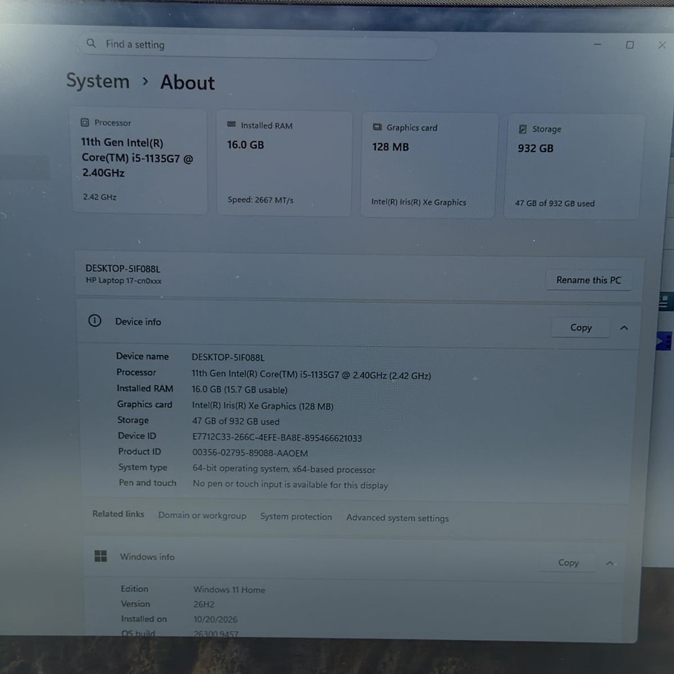This screenshot has height=674, width=674.
Task: Open Advanced system settings link
Action: pyautogui.click(x=398, y=518)
